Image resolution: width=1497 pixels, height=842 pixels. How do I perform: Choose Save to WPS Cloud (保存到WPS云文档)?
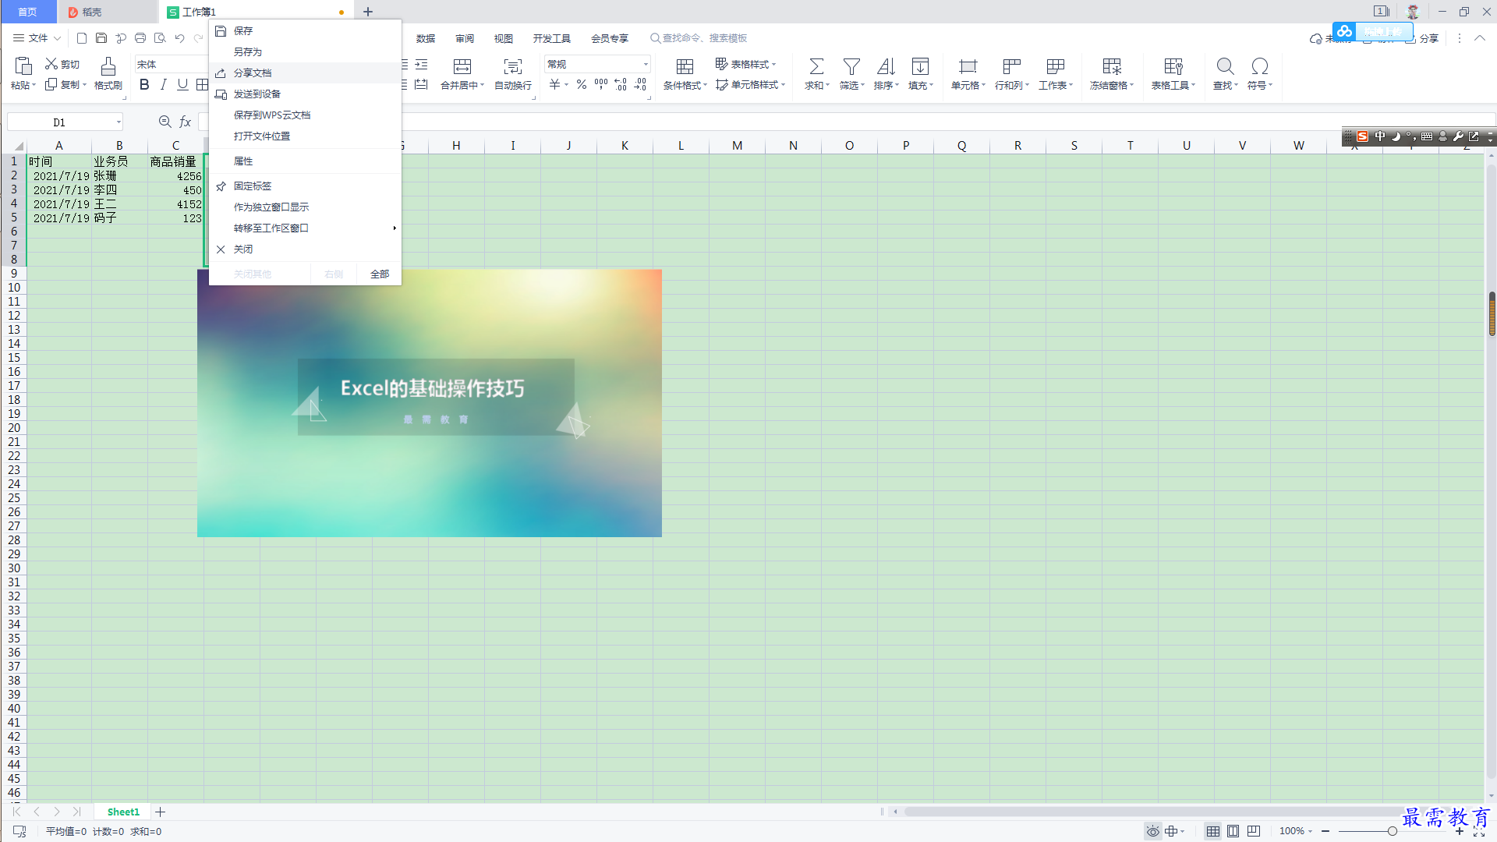(x=305, y=115)
